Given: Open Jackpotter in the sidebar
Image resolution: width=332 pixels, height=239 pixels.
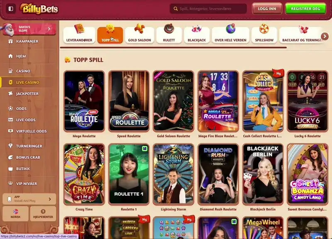Looking at the screenshot, I should 27,94.
